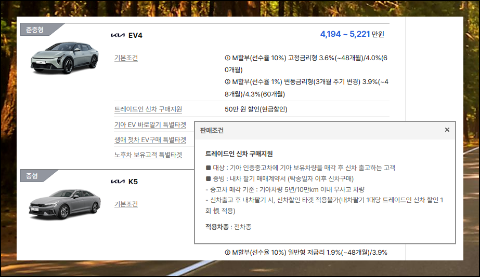Image resolution: width=480 pixels, height=277 pixels.
Task: Close the 판매조건 popup
Action: [447, 130]
